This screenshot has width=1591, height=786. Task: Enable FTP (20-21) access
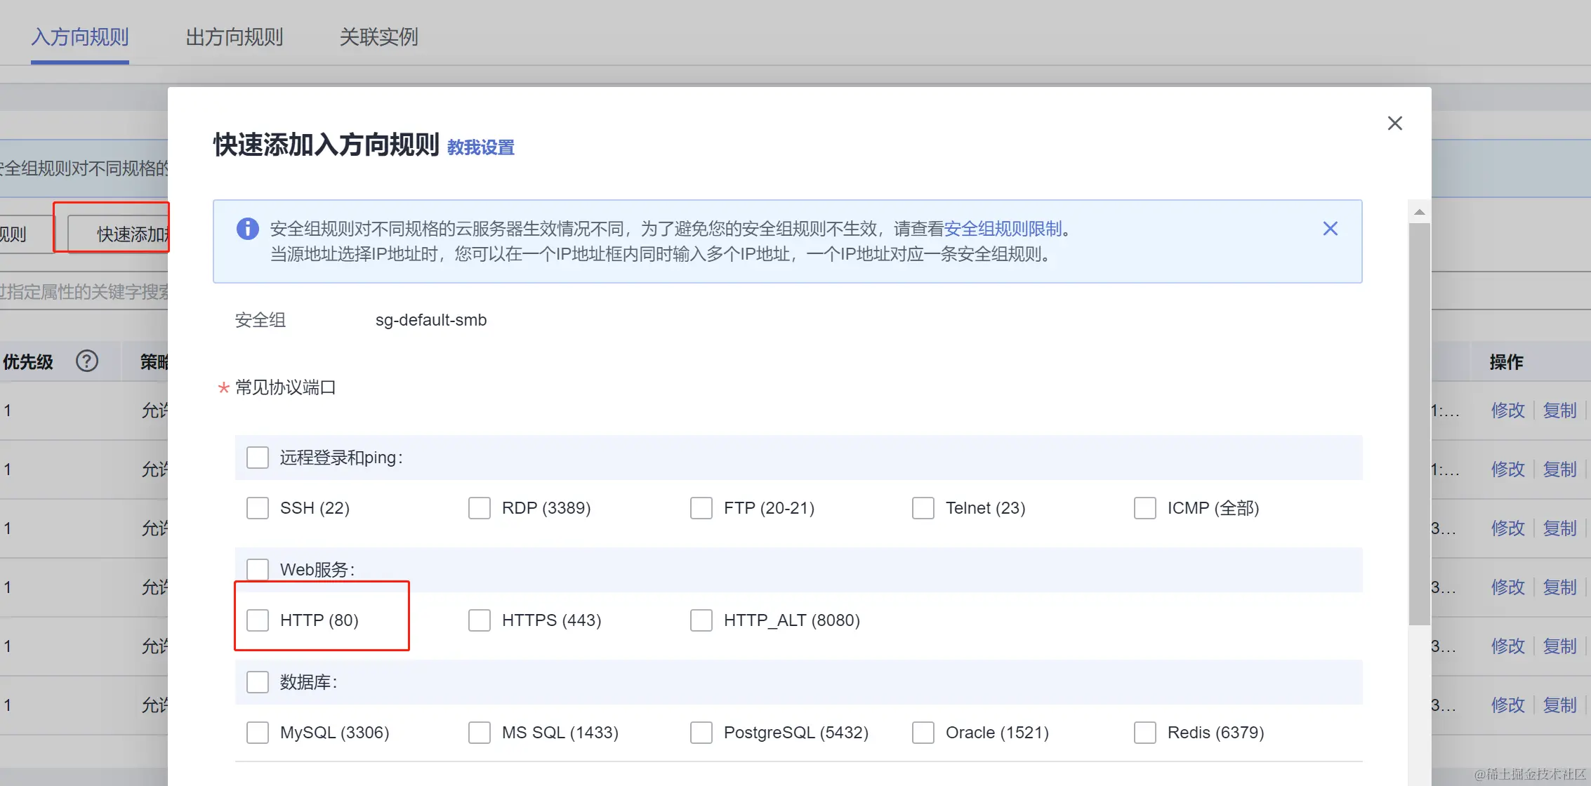pyautogui.click(x=701, y=507)
